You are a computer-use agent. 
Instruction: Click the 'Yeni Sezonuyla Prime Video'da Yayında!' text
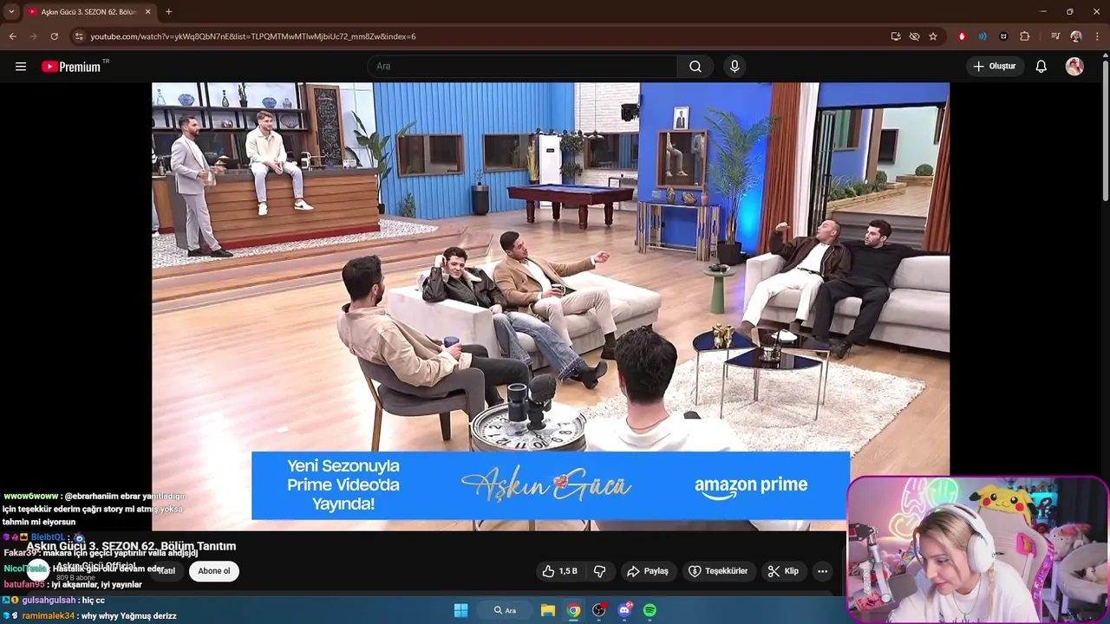[x=343, y=484]
